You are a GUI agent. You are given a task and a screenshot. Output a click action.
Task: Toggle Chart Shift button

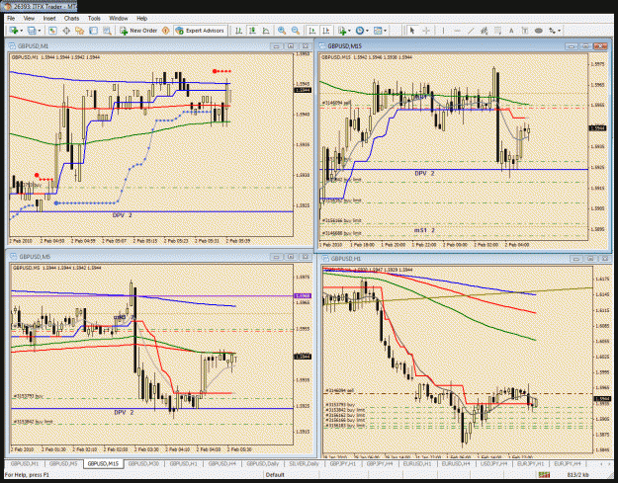(x=326, y=31)
